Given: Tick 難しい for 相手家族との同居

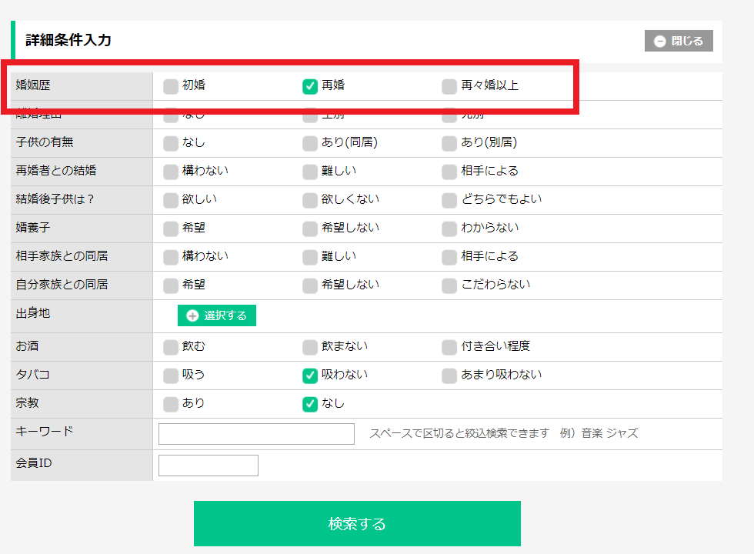Looking at the screenshot, I should point(310,257).
